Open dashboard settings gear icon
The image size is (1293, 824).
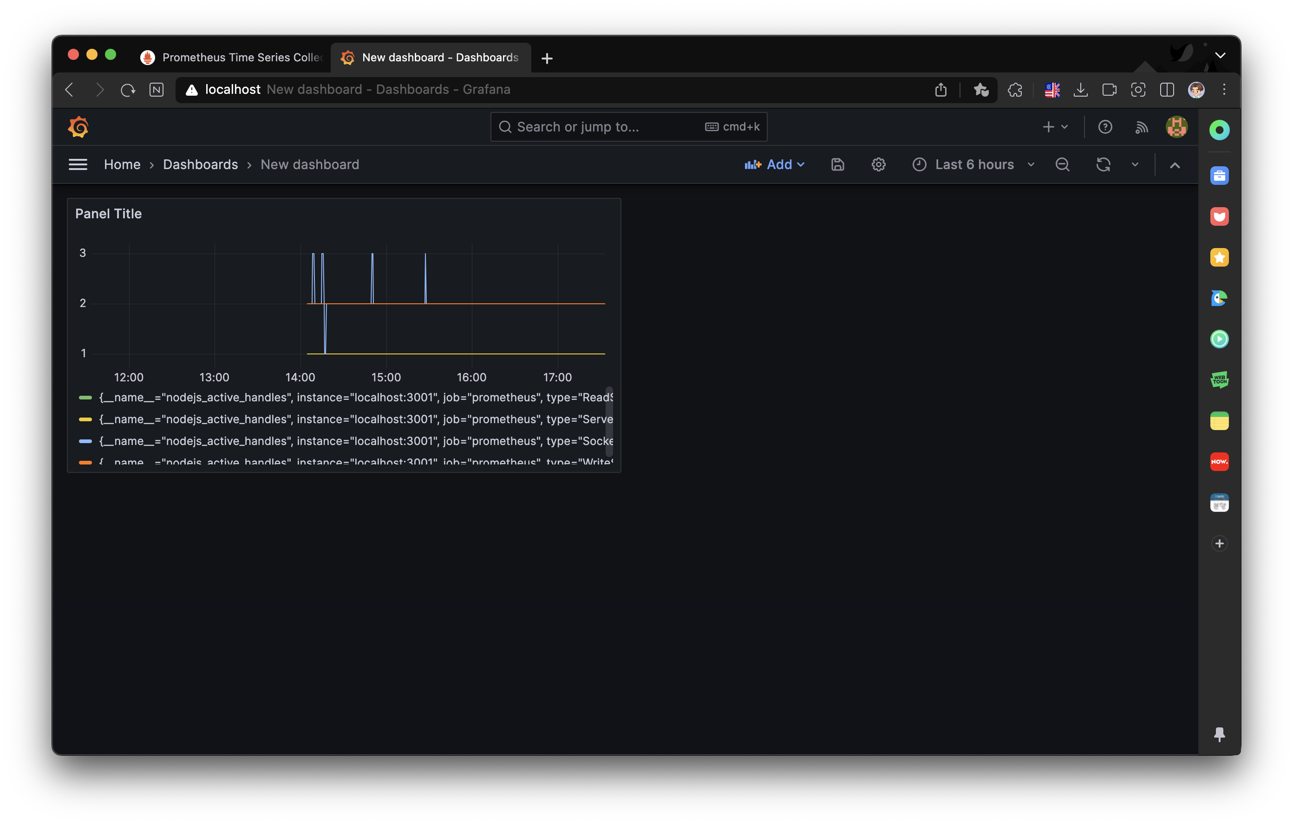878,165
